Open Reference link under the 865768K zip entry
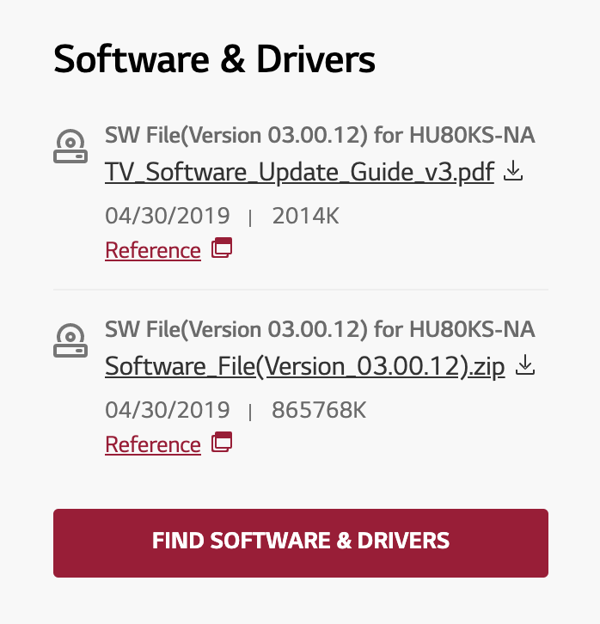 [153, 444]
